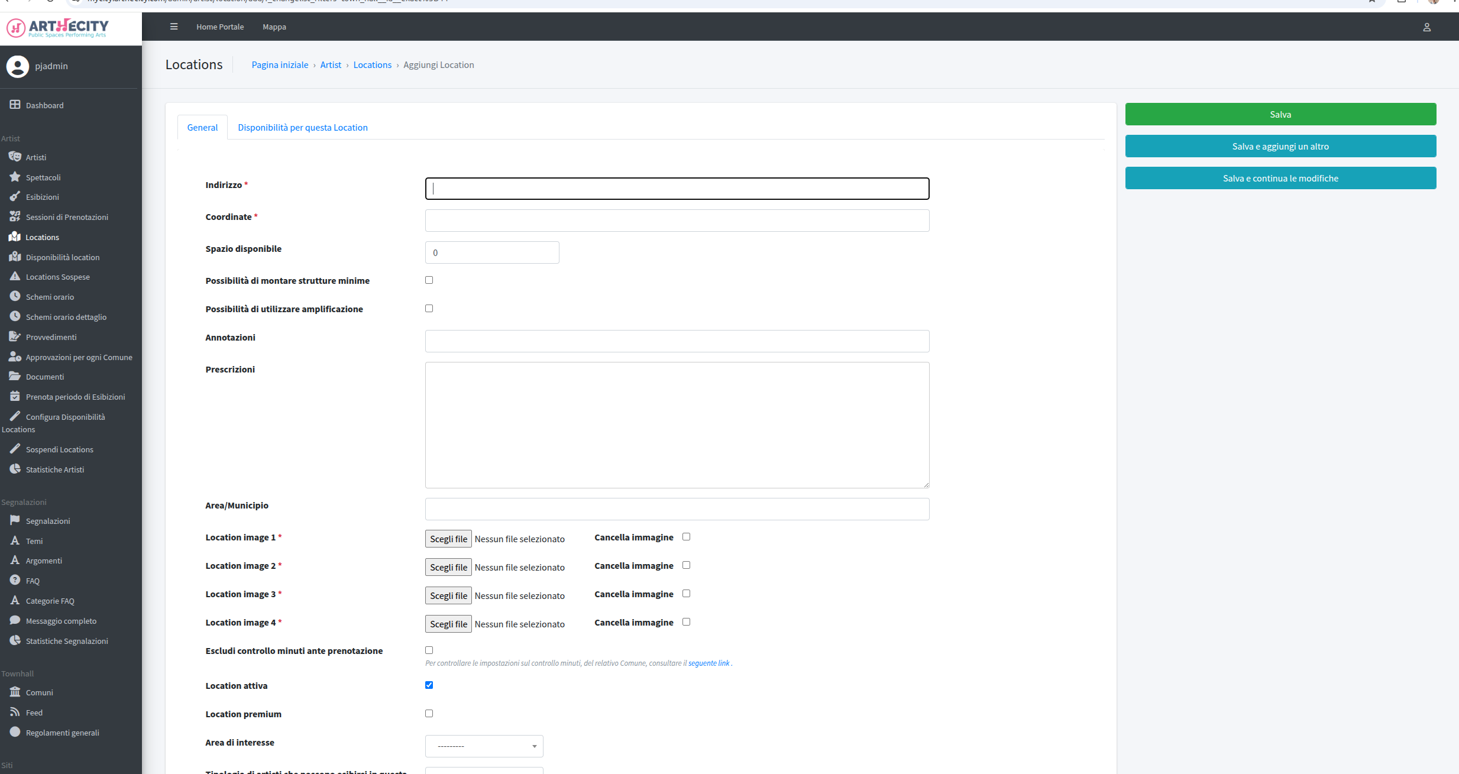Image resolution: width=1459 pixels, height=774 pixels.
Task: Expand the Area di interesse dropdown
Action: point(484,746)
